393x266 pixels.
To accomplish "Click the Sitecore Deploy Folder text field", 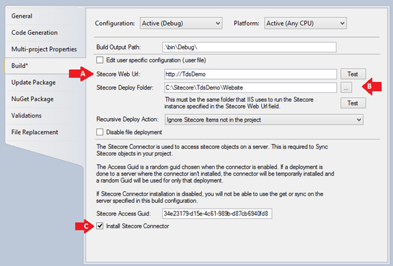I will tap(250, 88).
